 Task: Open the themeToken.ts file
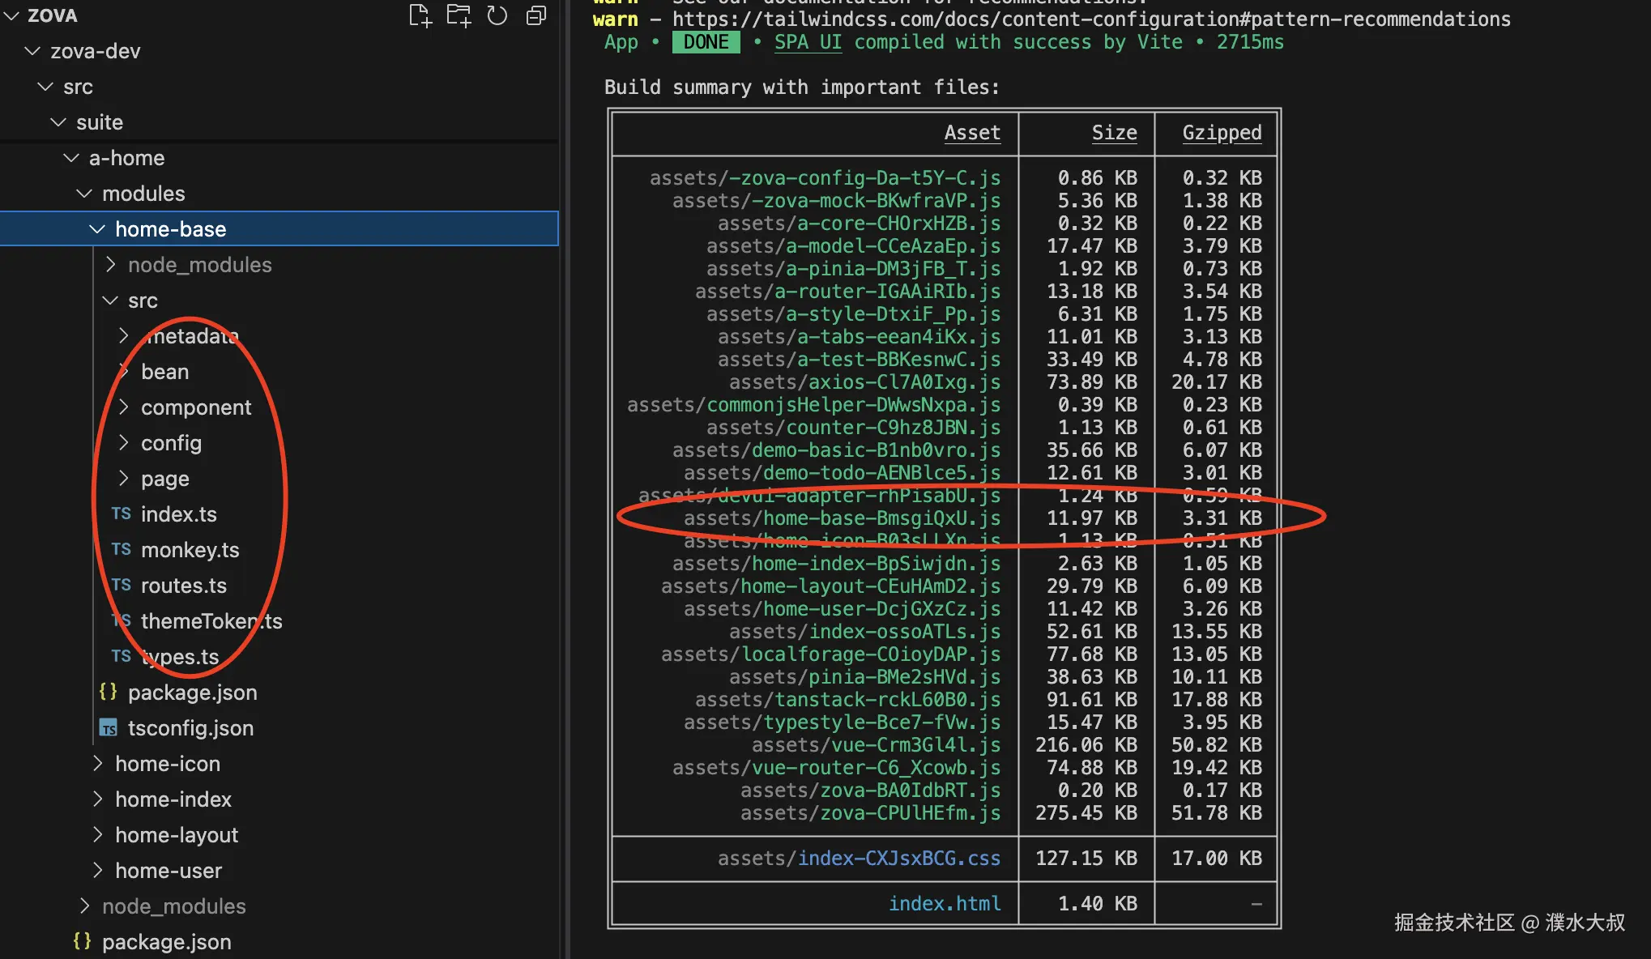(211, 621)
